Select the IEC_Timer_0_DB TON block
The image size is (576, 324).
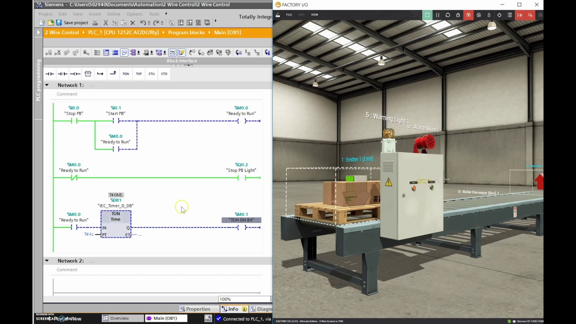pos(116,224)
